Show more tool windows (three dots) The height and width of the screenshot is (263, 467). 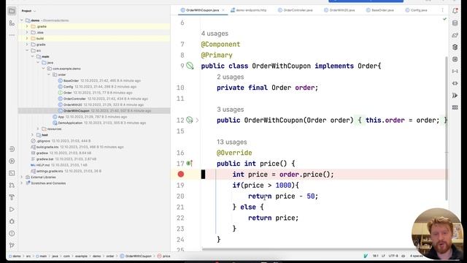pyautogui.click(x=12, y=35)
